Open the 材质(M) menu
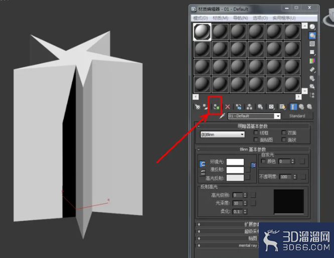 [221, 18]
